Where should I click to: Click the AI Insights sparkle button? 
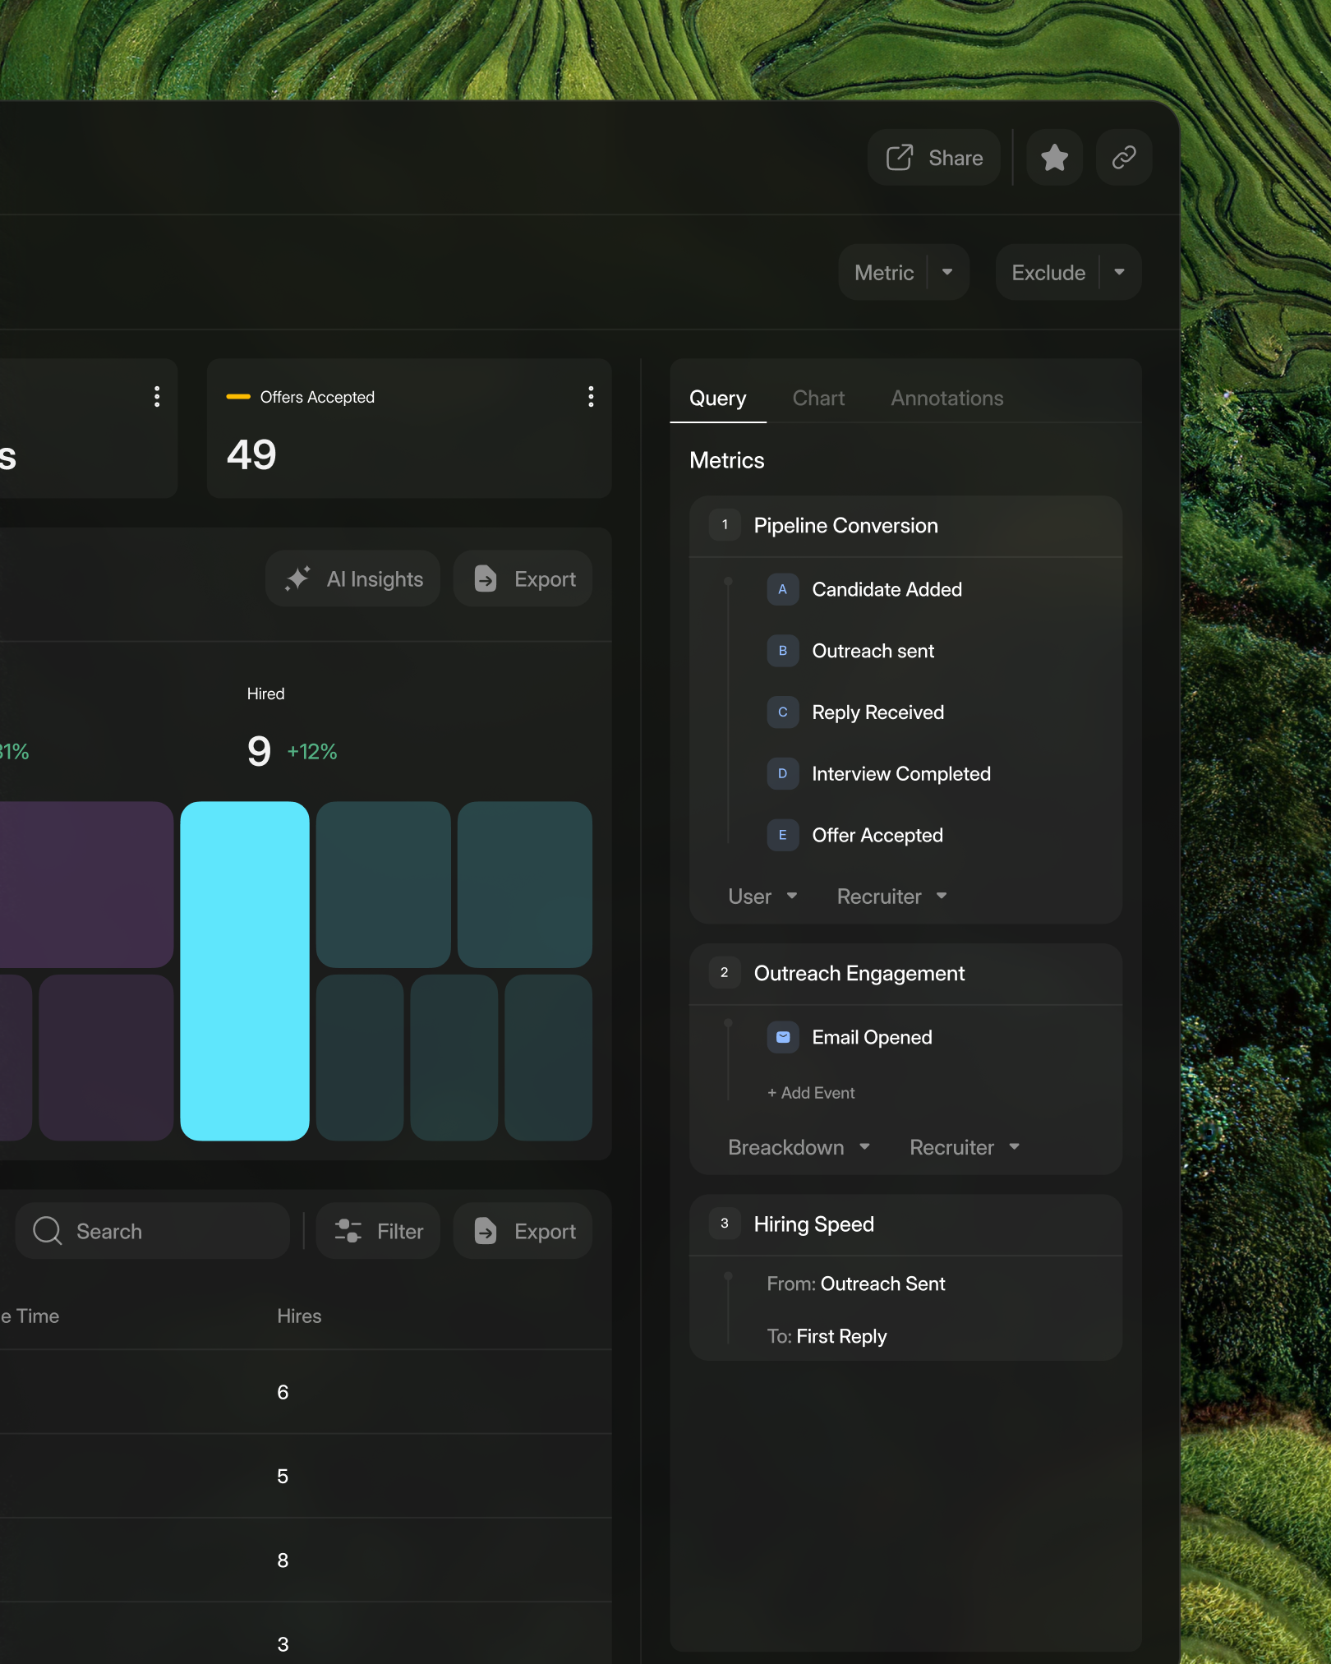pyautogui.click(x=353, y=579)
